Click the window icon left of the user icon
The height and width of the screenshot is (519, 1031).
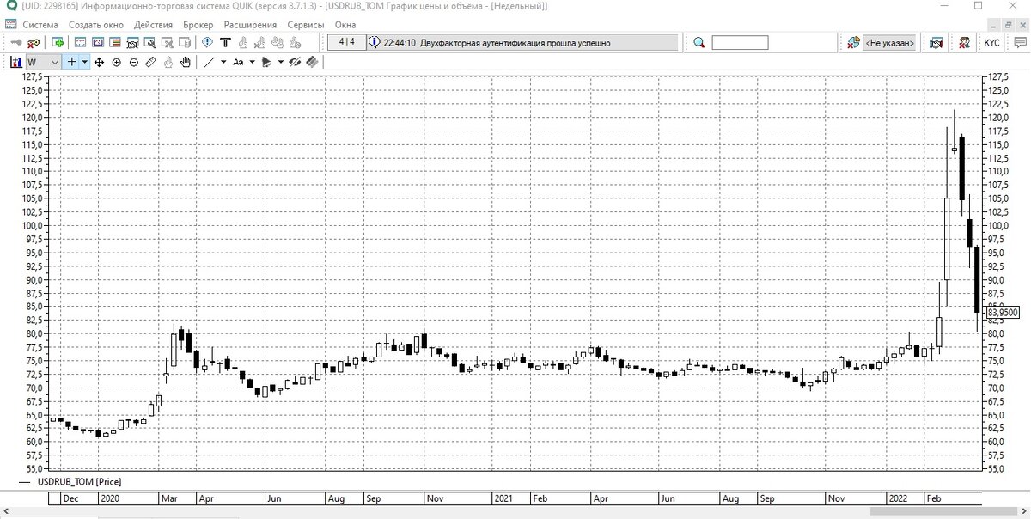point(936,43)
